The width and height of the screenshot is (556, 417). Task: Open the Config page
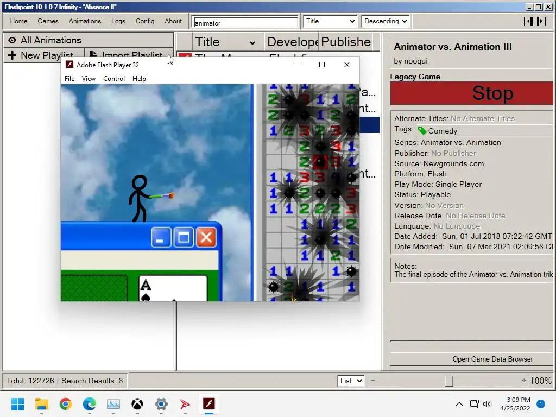pyautogui.click(x=144, y=21)
